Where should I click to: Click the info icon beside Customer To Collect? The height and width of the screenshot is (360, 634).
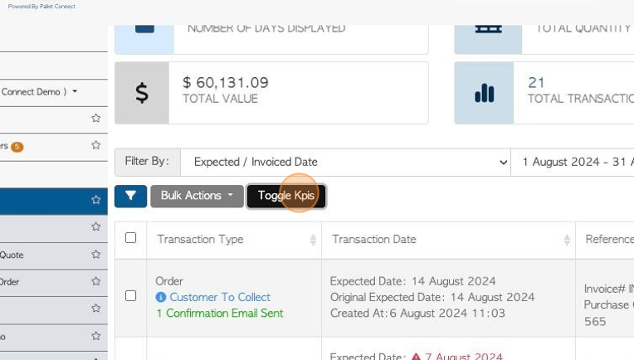pos(161,298)
